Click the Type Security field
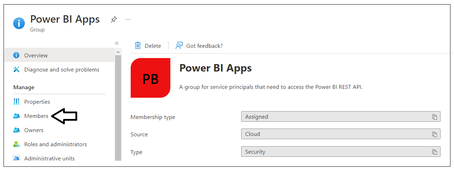Image resolution: width=454 pixels, height=171 pixels. coord(341,152)
